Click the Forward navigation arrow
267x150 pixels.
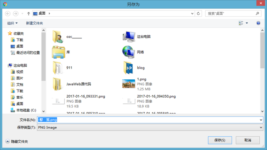click(x=16, y=13)
